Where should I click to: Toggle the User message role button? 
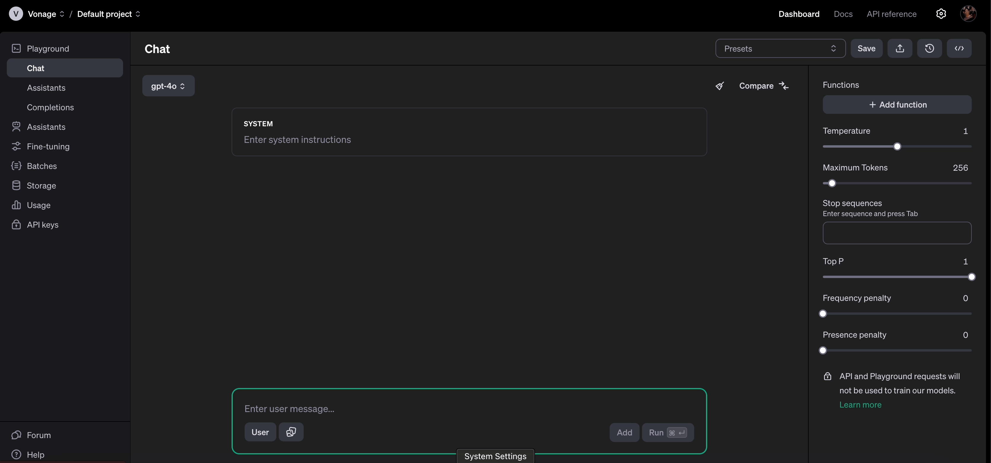tap(260, 432)
